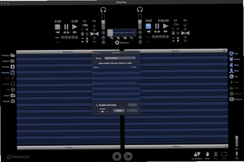Open the Show Sound Effects dropdown
244x162 pixels.
(120, 58)
